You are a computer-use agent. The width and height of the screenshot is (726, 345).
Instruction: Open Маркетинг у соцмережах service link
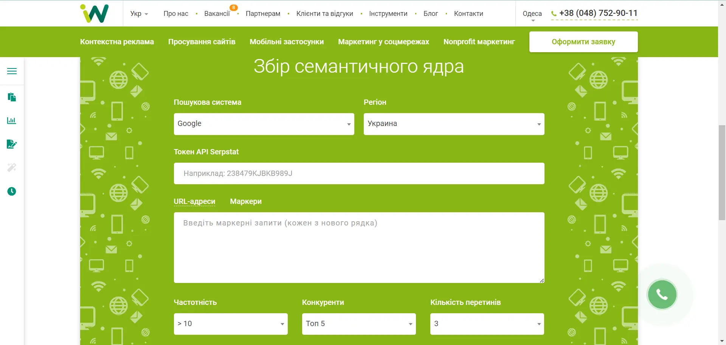point(383,42)
